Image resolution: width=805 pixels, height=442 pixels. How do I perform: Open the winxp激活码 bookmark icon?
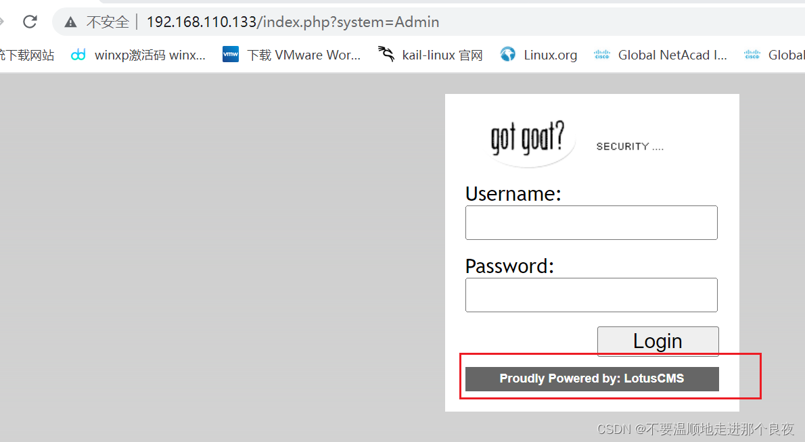[78, 54]
